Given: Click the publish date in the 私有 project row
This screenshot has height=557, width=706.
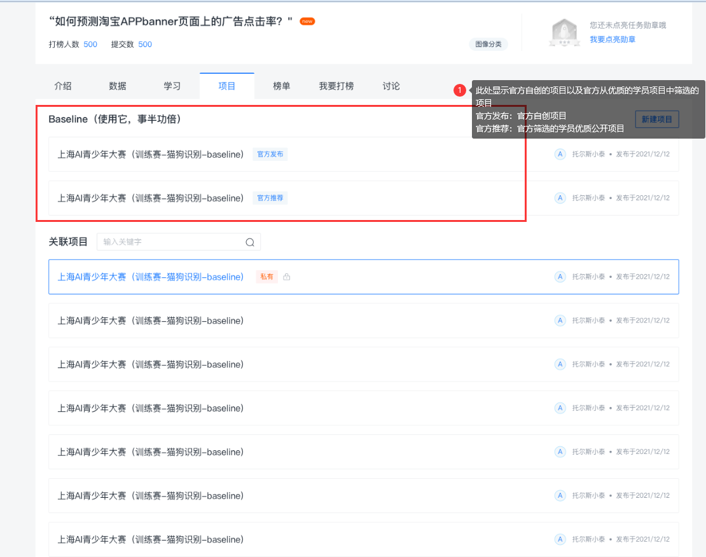Looking at the screenshot, I should pos(642,277).
